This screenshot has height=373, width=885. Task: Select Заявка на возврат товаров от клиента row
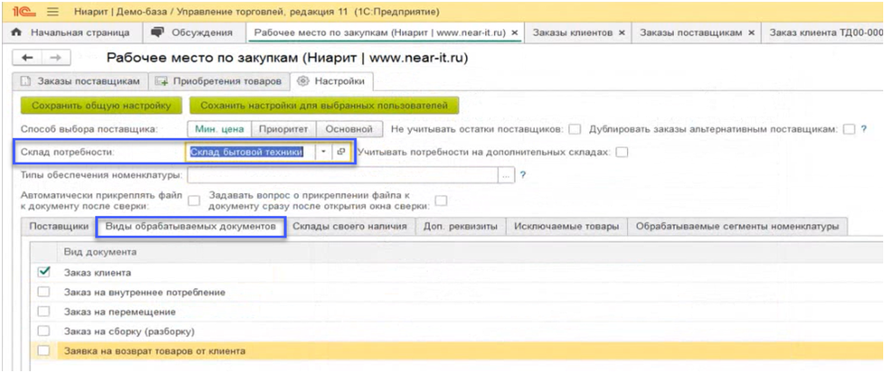(457, 350)
